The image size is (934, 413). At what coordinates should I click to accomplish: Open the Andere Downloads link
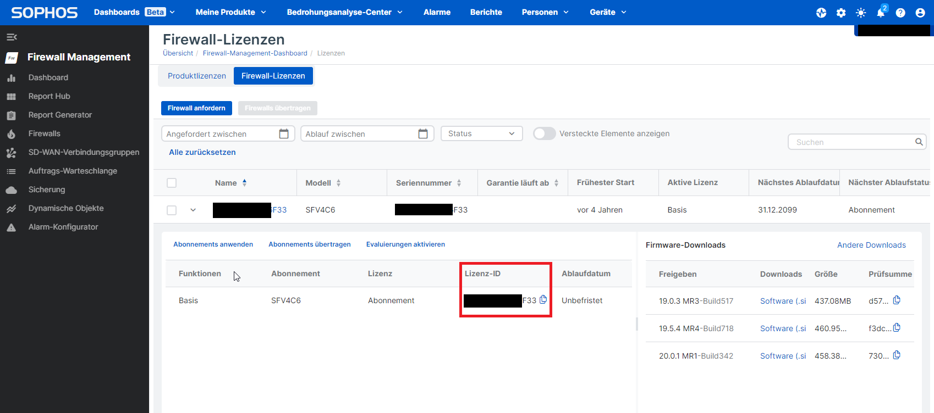[x=871, y=245]
